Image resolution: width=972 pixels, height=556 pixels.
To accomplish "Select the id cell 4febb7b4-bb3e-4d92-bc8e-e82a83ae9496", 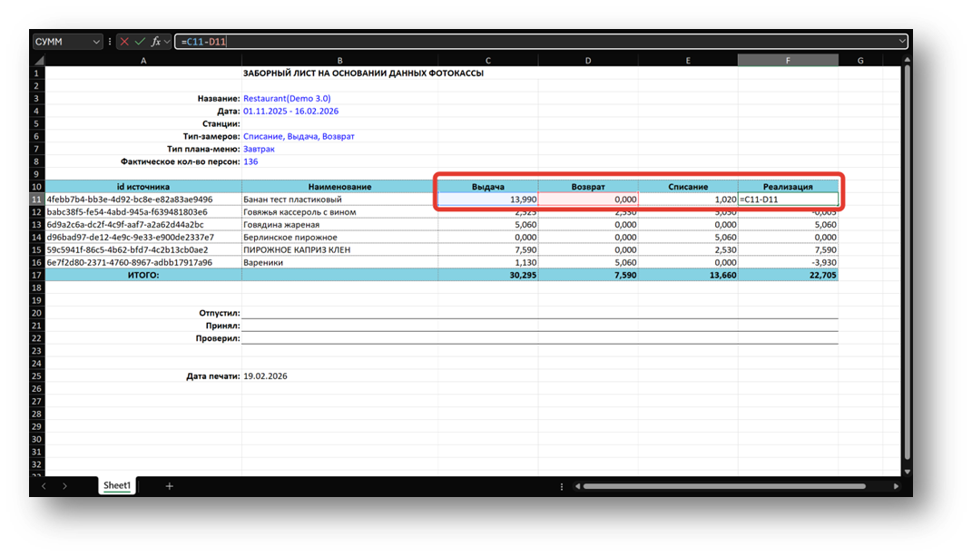I will point(143,200).
